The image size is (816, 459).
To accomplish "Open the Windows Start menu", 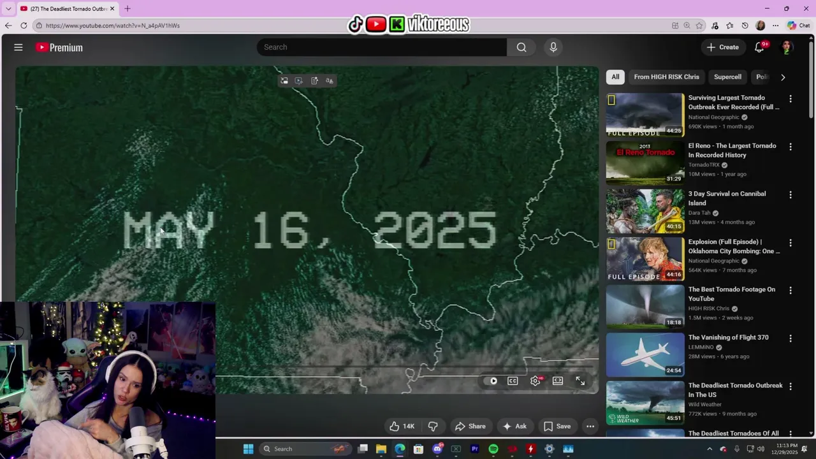I will pyautogui.click(x=248, y=449).
